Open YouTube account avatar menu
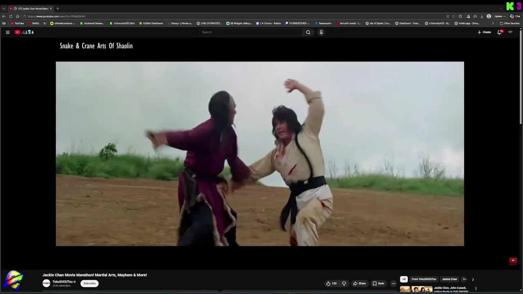 coord(510,32)
